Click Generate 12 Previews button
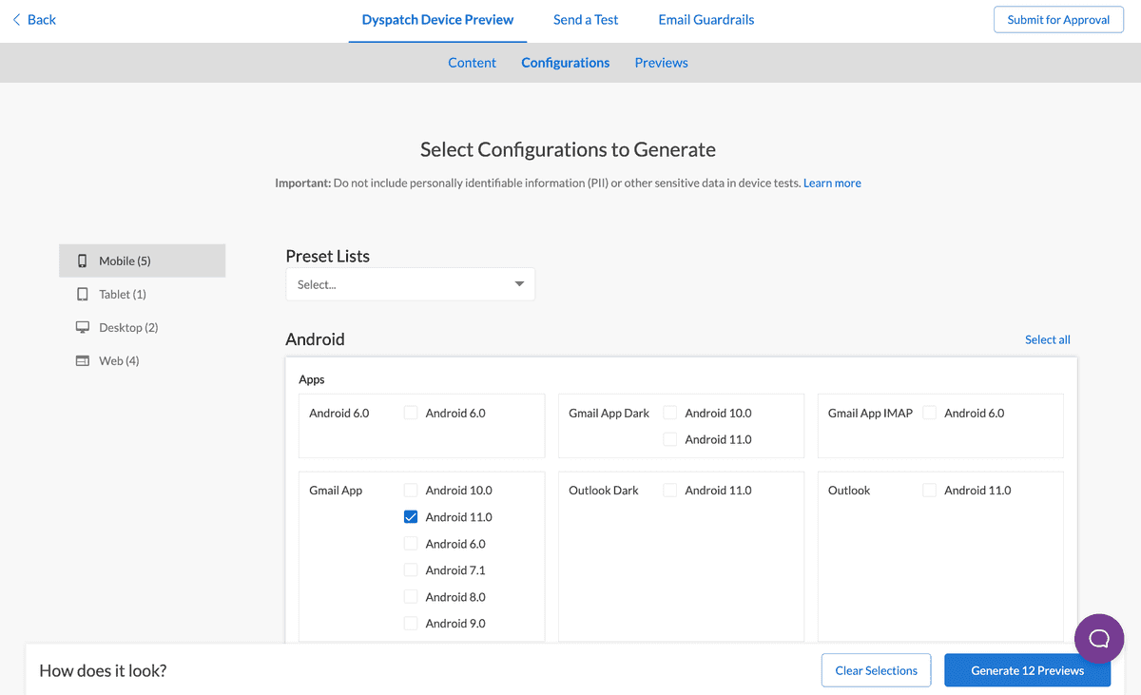The image size is (1141, 695). tap(1027, 670)
